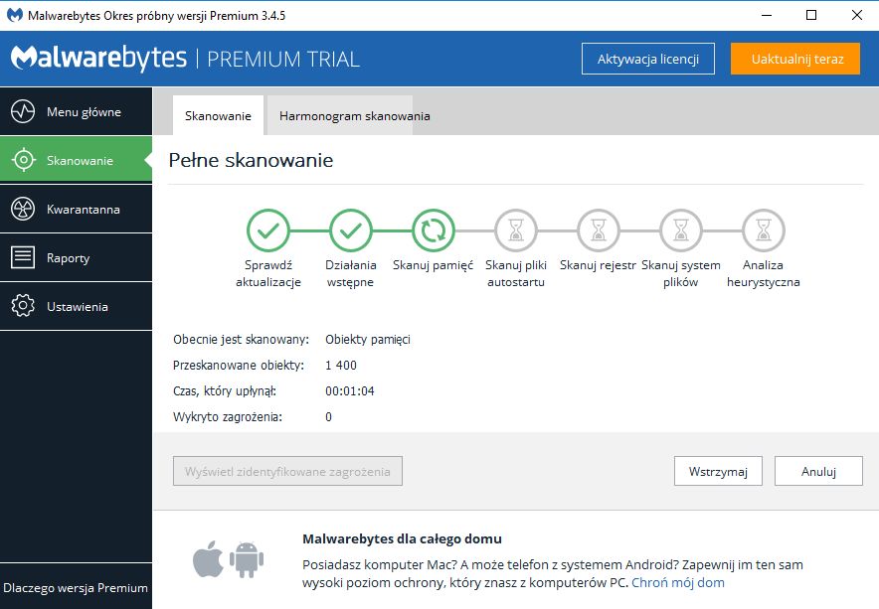Click the Malwarebytes logo in header

[98, 59]
